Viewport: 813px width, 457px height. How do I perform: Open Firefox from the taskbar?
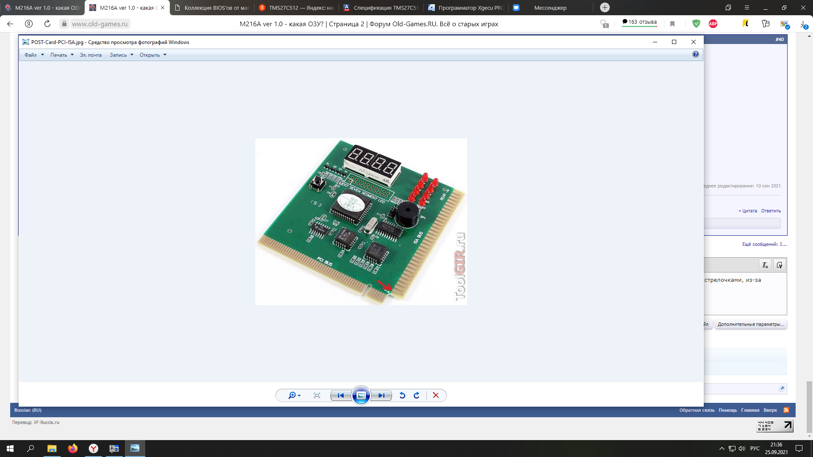coord(73,448)
